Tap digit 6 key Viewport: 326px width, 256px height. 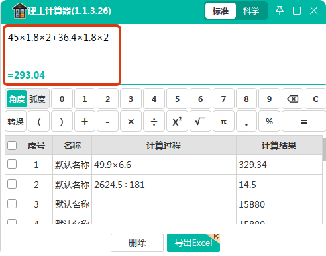pyautogui.click(x=200, y=99)
